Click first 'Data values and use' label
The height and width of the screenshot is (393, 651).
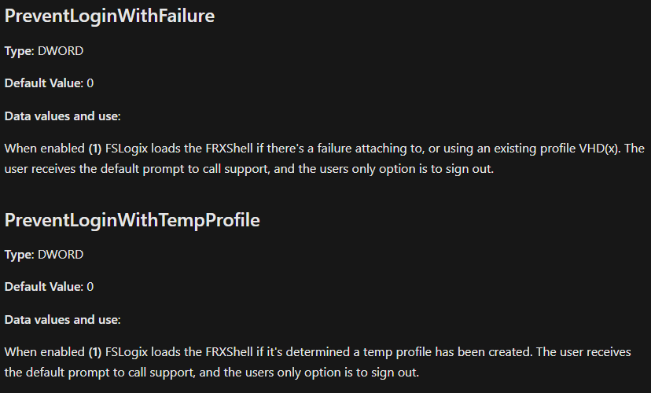tap(62, 116)
